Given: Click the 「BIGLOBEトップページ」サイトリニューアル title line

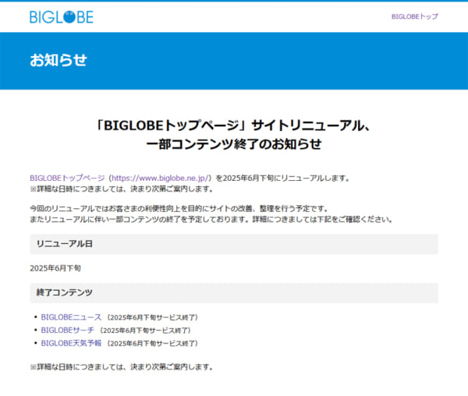Looking at the screenshot, I should coord(234,126).
